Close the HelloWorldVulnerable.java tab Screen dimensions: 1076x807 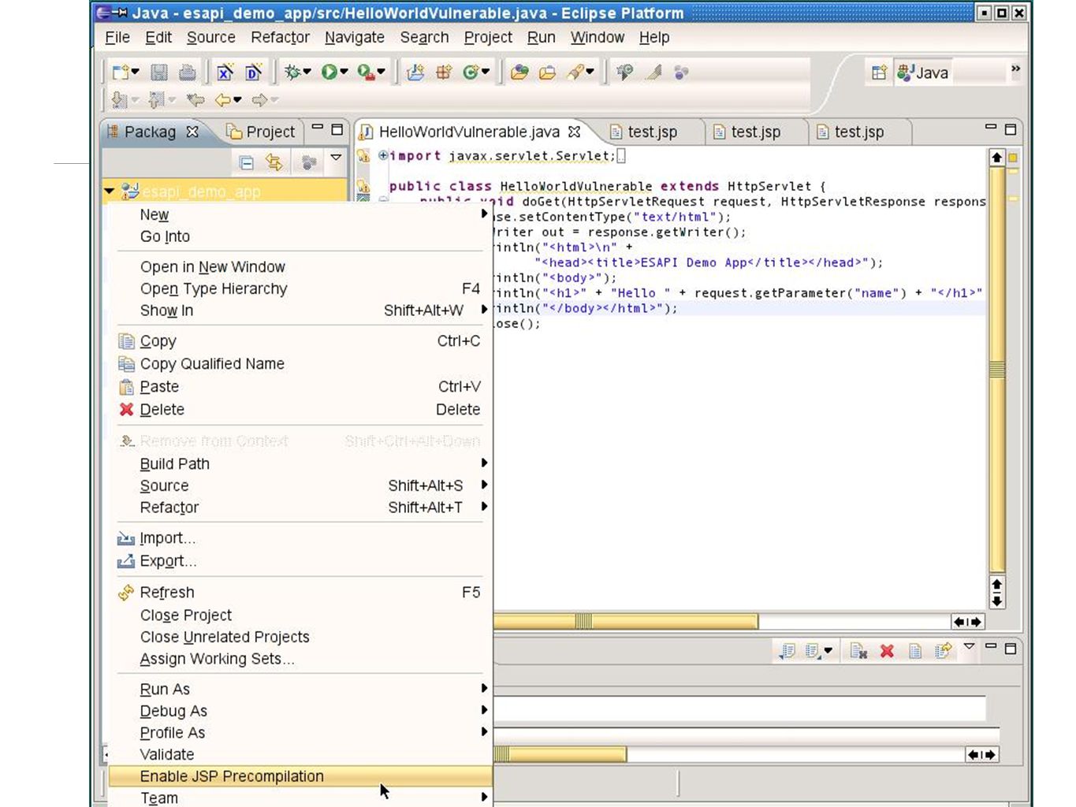(574, 132)
